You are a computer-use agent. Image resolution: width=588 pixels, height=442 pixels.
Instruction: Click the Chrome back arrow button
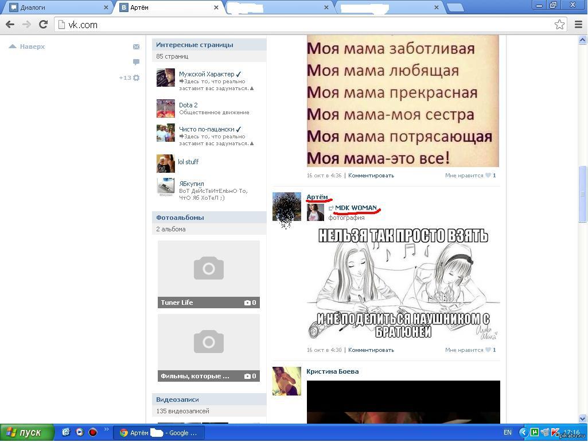(x=10, y=24)
